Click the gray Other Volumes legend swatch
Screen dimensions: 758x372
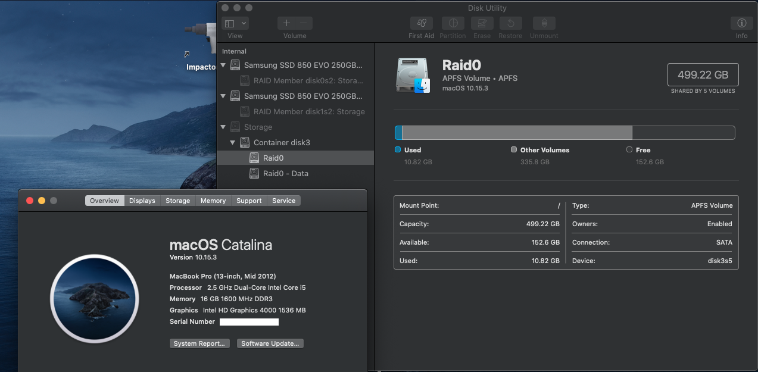pyautogui.click(x=514, y=150)
